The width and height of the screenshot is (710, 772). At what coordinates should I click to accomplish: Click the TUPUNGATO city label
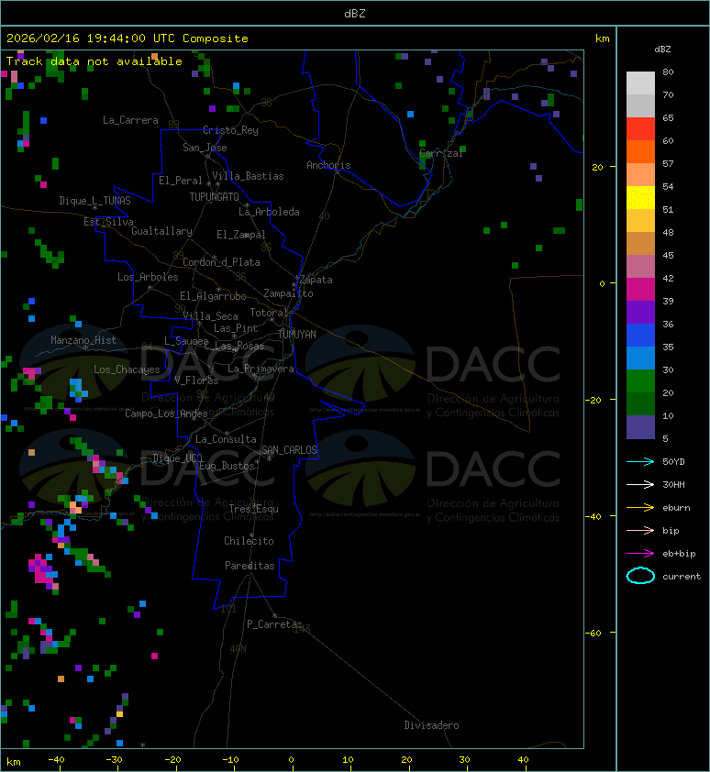tap(215, 197)
